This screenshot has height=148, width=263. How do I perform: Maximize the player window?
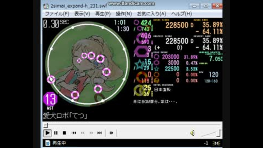coord(206,6)
